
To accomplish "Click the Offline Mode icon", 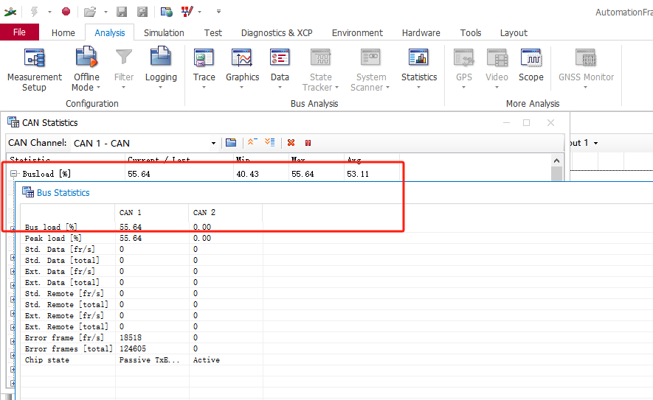I will point(86,57).
